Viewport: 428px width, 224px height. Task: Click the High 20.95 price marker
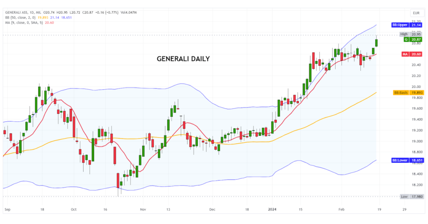(409, 34)
